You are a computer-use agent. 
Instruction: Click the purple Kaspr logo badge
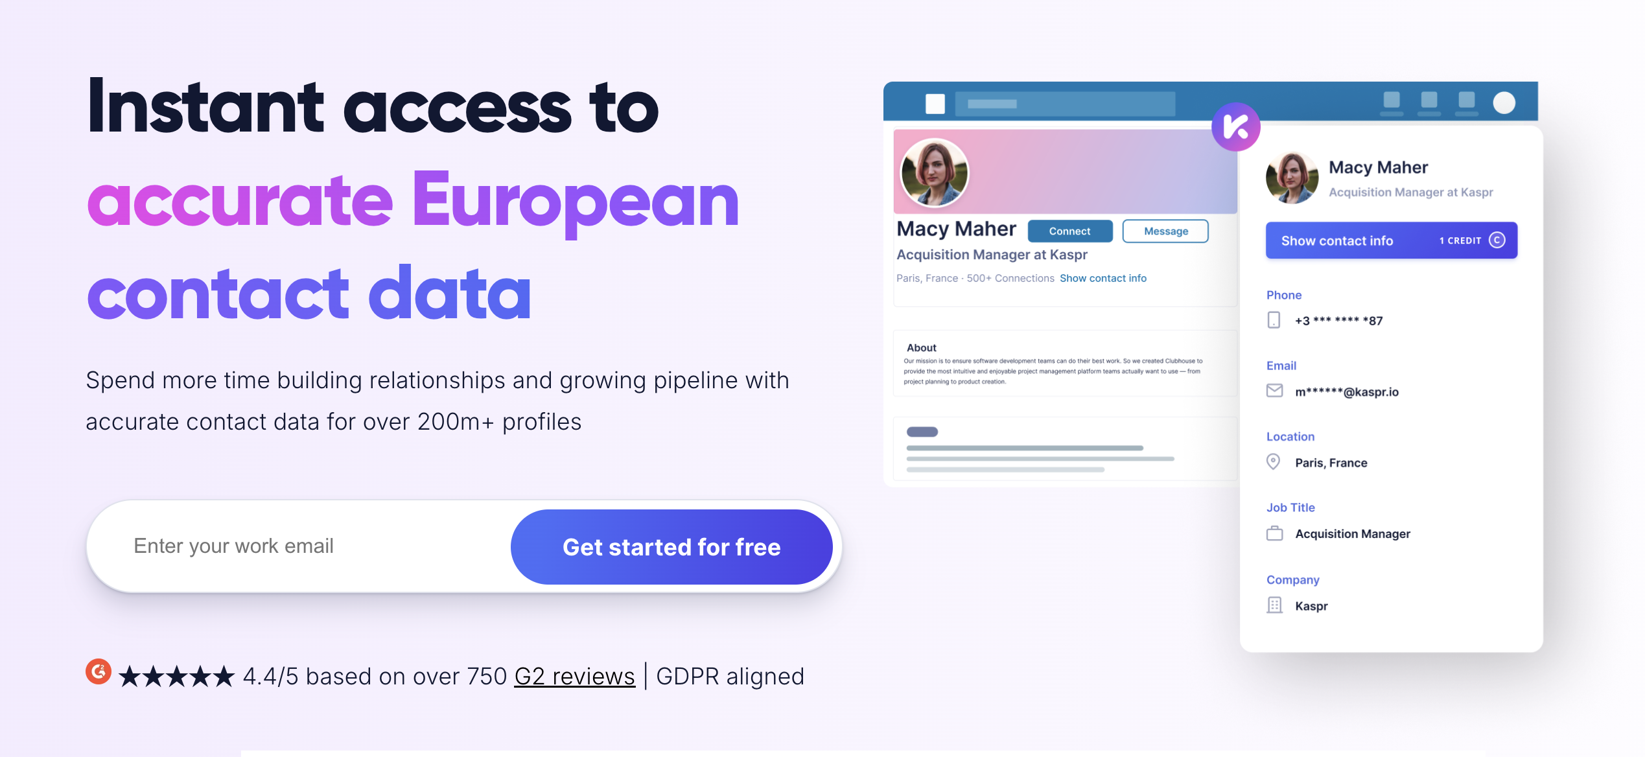point(1236,126)
